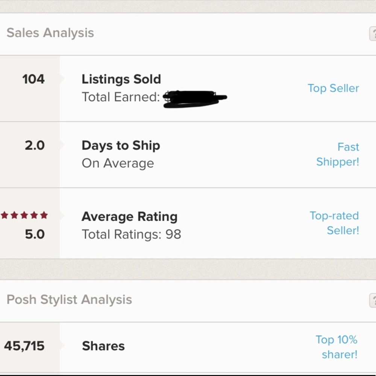Image resolution: width=376 pixels, height=376 pixels.
Task: Select the Average Rating row title
Action: [x=129, y=217]
